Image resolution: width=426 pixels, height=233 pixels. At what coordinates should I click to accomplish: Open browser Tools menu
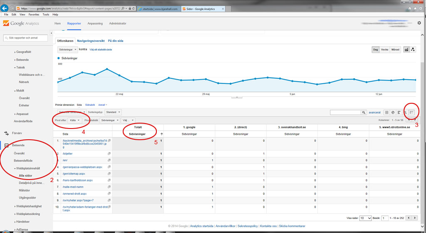coord(46,15)
